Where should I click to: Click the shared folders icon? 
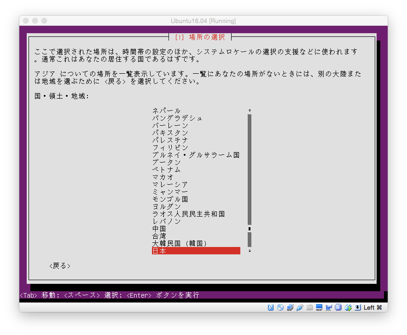point(309,307)
